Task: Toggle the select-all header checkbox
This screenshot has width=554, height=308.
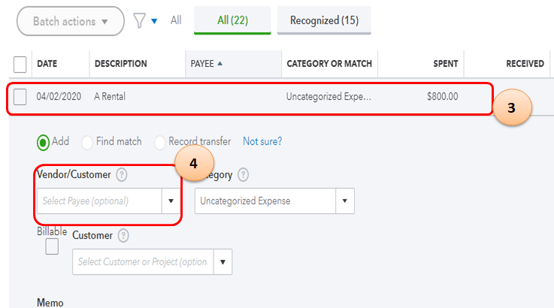Action: 20,64
